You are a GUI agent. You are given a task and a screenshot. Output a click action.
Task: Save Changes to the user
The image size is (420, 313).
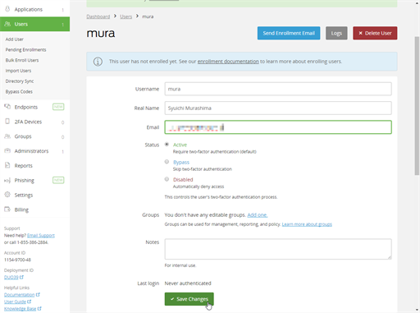point(189,299)
